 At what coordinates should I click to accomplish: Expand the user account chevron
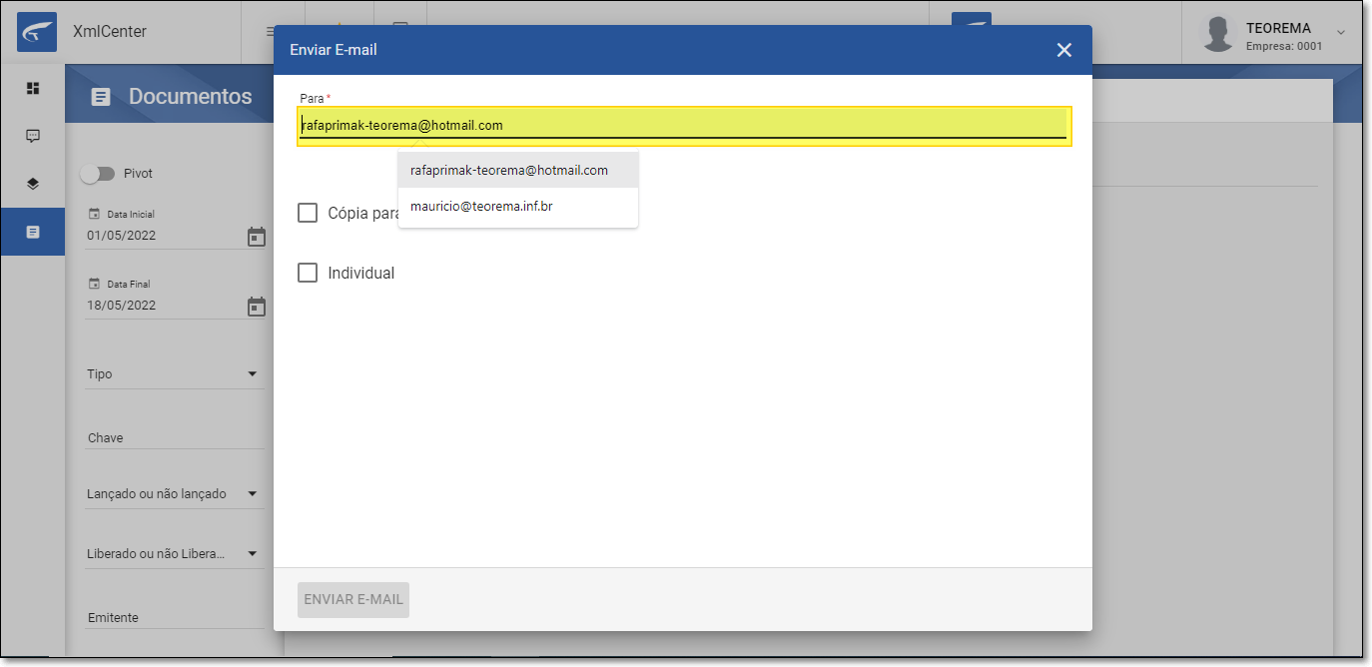(1341, 33)
